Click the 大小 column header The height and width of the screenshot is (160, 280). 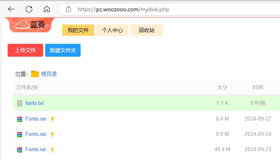point(222,87)
